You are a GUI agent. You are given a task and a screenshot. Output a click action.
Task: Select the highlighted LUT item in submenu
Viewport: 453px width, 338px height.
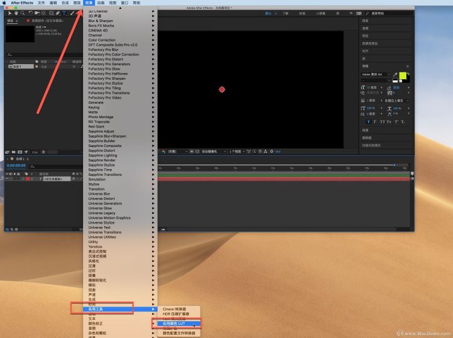[x=179, y=324]
